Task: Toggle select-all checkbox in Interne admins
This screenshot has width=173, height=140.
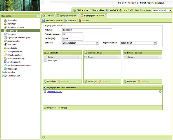Action: coord(85,57)
